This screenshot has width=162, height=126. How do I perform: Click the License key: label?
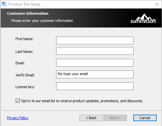point(25,87)
